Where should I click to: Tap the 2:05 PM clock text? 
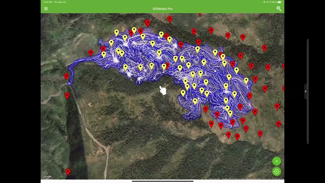(x=47, y=2)
